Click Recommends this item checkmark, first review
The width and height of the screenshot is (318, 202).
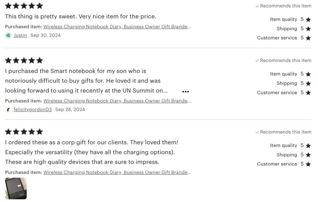(257, 6)
